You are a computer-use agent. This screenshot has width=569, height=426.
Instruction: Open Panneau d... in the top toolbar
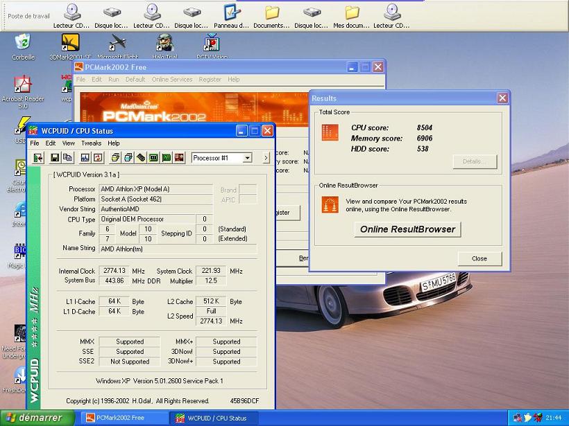(x=232, y=16)
